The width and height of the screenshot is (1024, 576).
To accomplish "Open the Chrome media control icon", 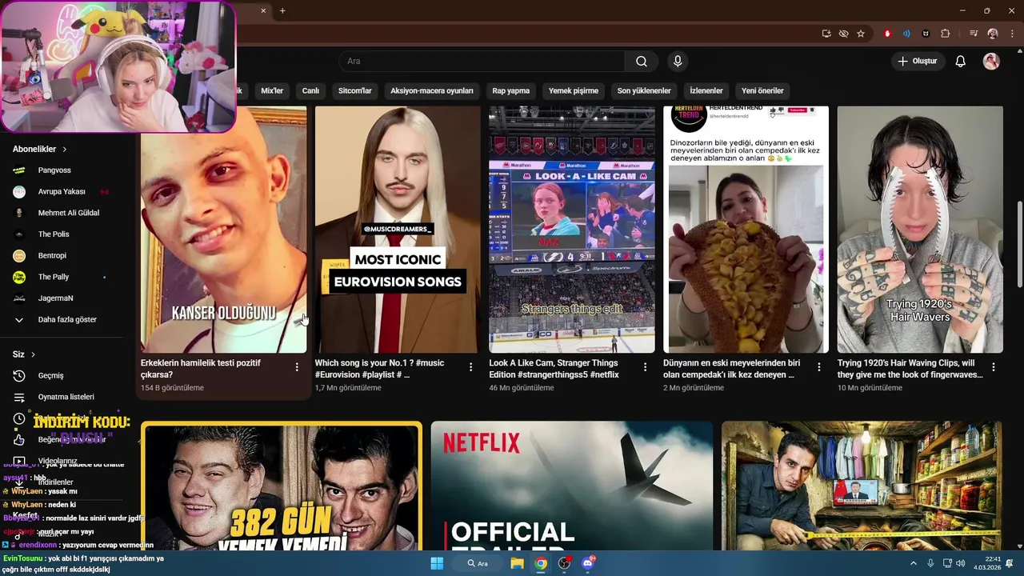I will tap(974, 34).
